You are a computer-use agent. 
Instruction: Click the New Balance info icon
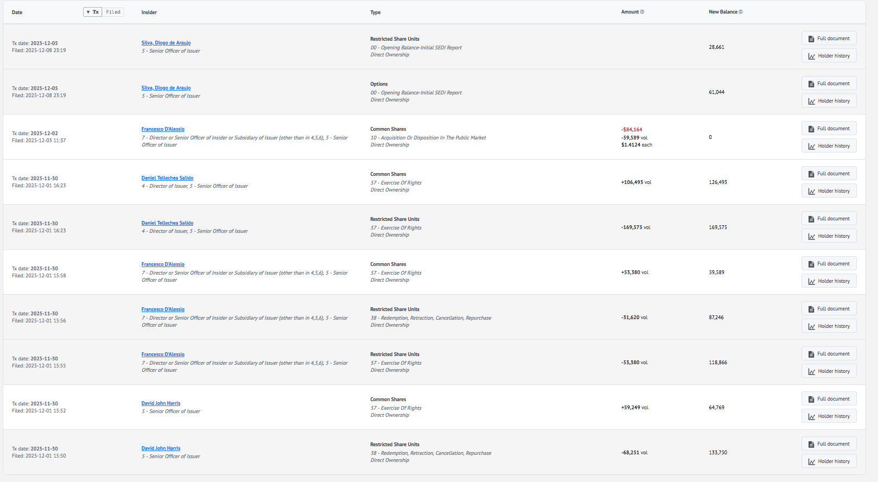[x=741, y=12]
